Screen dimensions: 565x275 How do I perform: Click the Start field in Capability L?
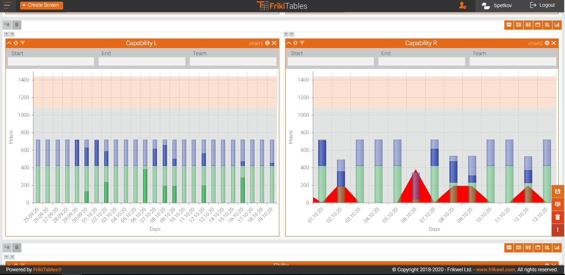pos(51,61)
